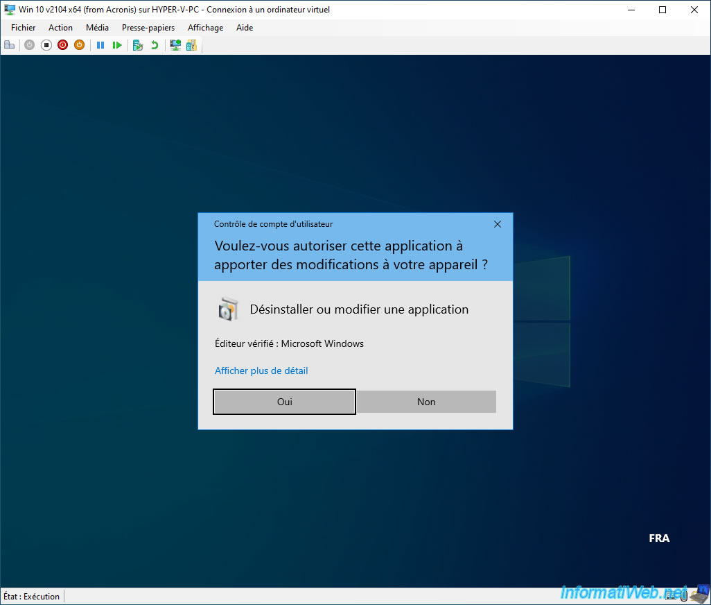Click Oui to allow the changes
The image size is (711, 605).
[x=284, y=402]
